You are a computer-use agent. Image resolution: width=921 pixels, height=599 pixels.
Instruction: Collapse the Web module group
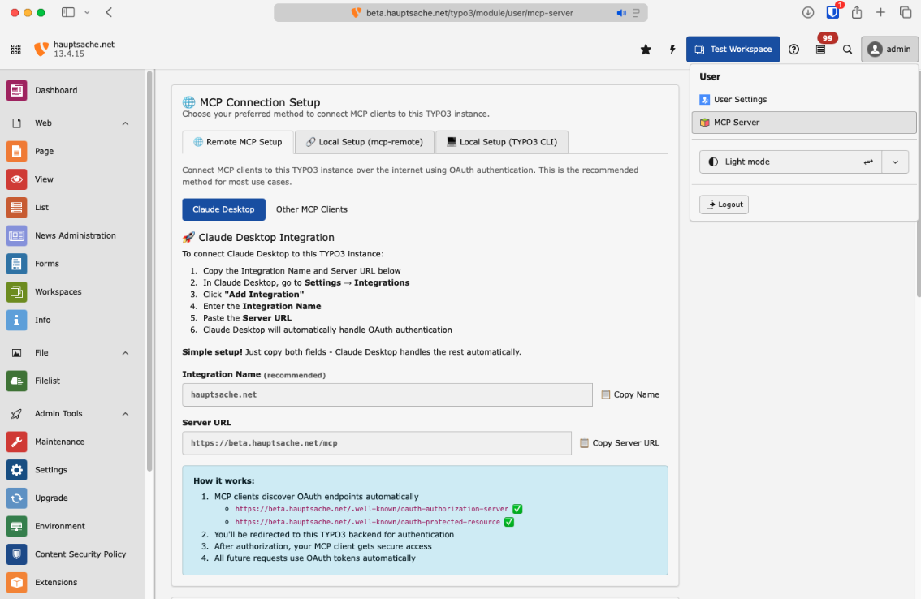click(125, 123)
